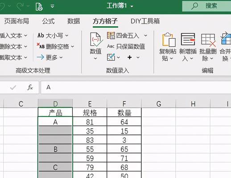Select cell containing product A

[x=55, y=121]
